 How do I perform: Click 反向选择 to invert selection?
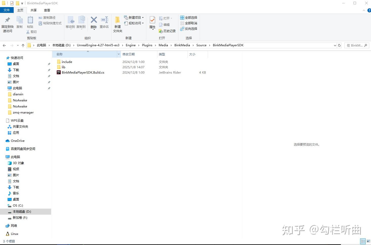[x=189, y=29]
